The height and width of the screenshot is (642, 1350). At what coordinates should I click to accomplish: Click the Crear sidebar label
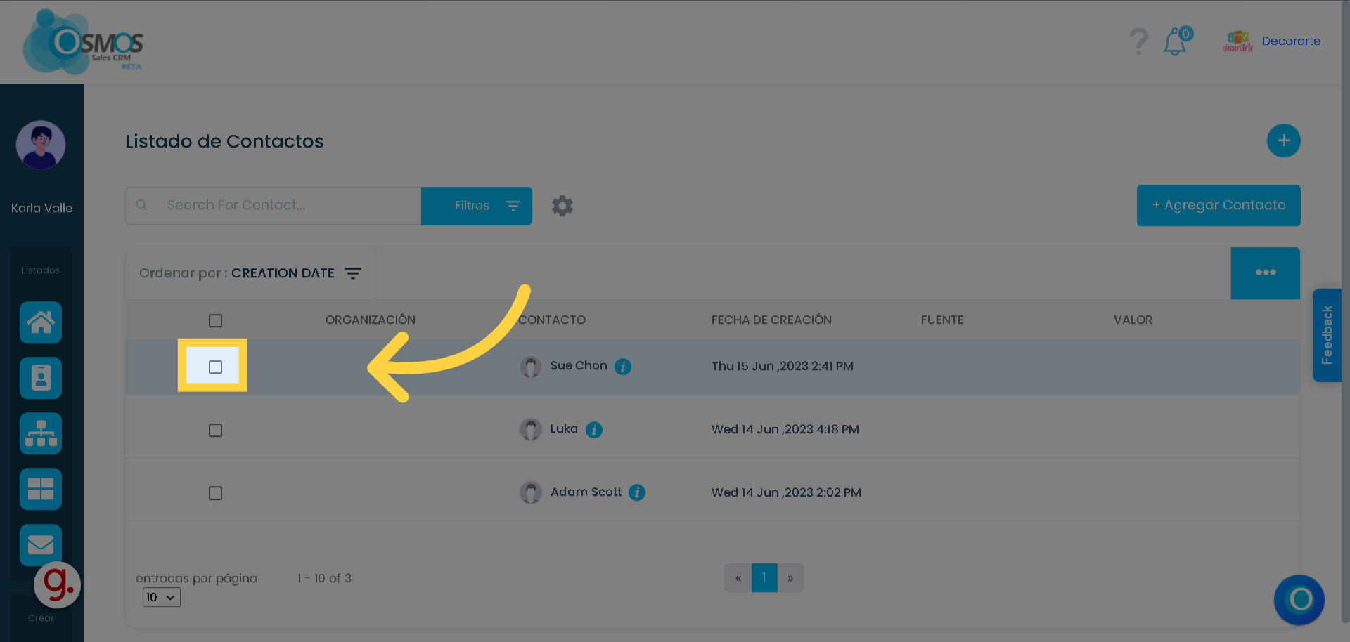click(x=41, y=618)
